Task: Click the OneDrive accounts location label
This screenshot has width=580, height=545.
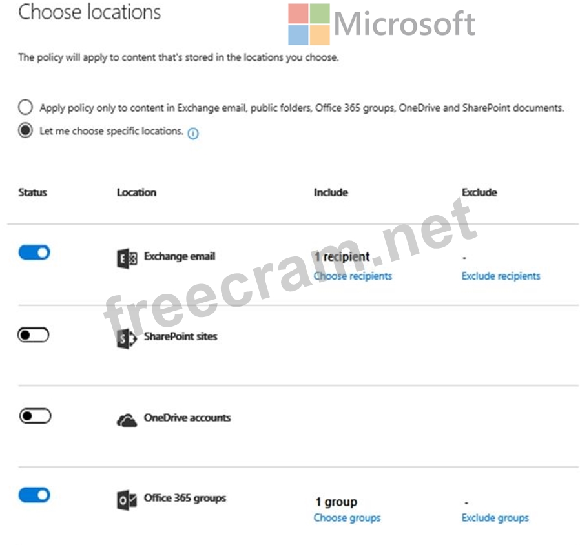Action: [x=187, y=418]
